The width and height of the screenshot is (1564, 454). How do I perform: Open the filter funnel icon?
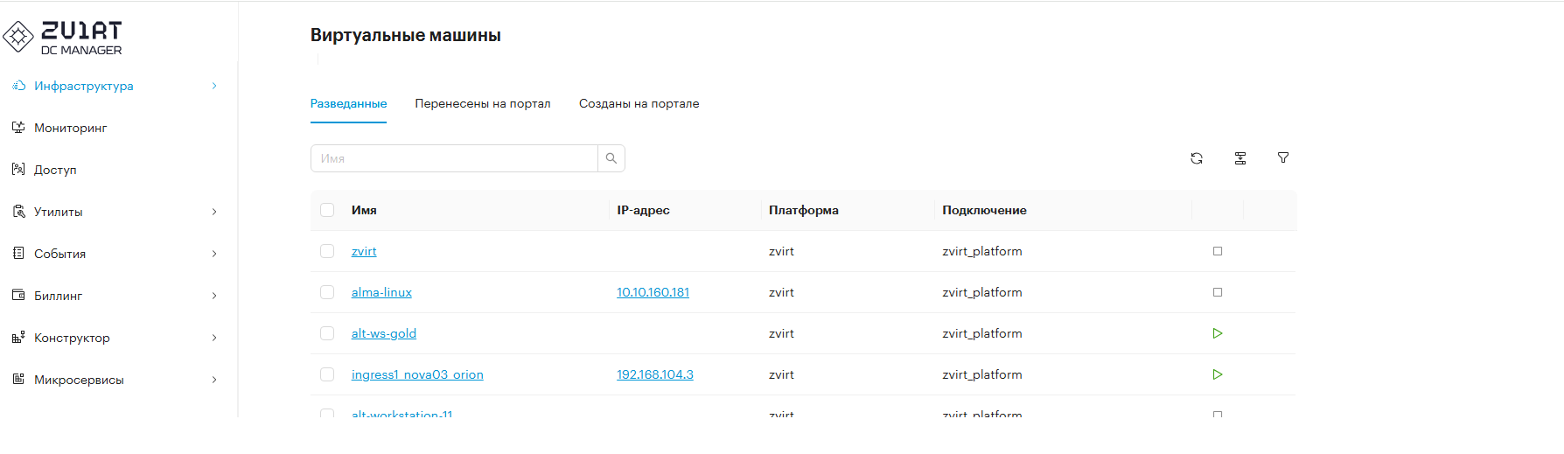[1282, 158]
